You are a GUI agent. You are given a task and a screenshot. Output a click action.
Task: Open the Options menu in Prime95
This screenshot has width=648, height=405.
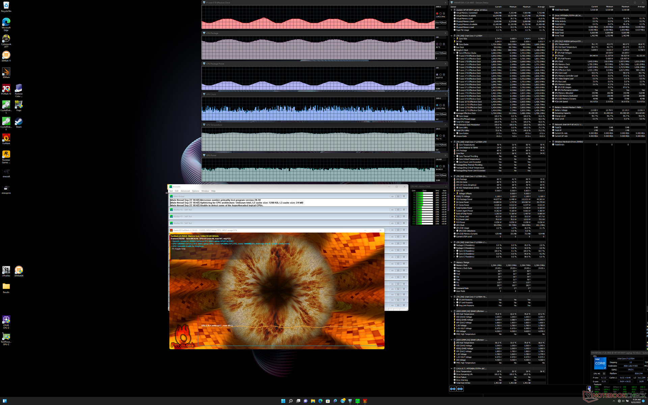pos(195,191)
